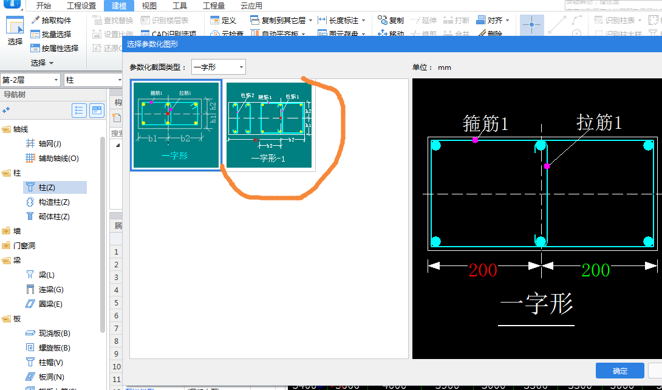Select 构造柱(Z) in navigation tree
Image resolution: width=662 pixels, height=390 pixels.
[x=48, y=202]
